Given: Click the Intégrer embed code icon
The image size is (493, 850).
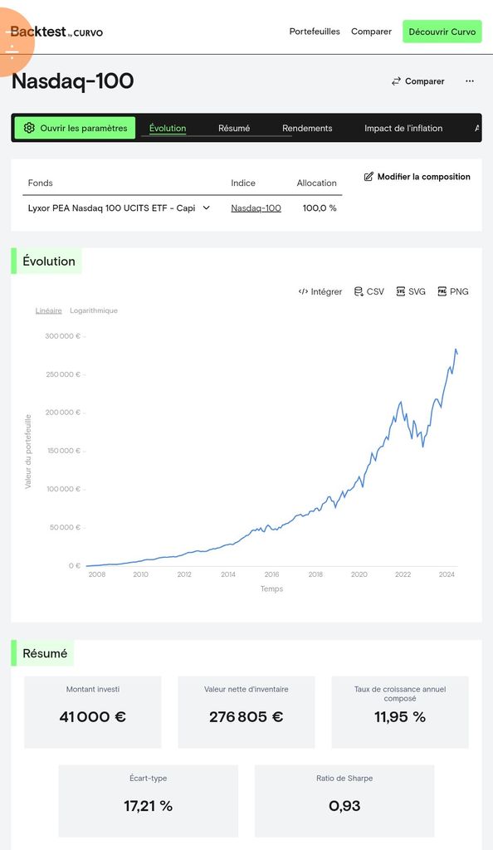Looking at the screenshot, I should [303, 291].
